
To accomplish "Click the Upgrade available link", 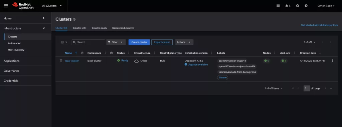I will tap(198, 64).
